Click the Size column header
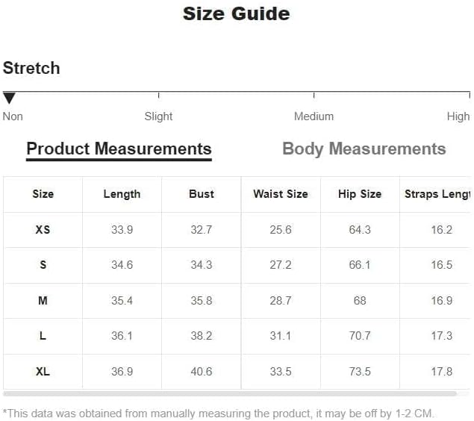Image resolution: width=474 pixels, height=421 pixels. (x=43, y=194)
